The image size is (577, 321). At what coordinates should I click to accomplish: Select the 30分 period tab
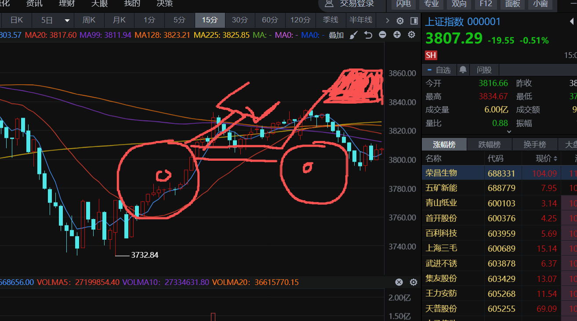[x=240, y=20]
